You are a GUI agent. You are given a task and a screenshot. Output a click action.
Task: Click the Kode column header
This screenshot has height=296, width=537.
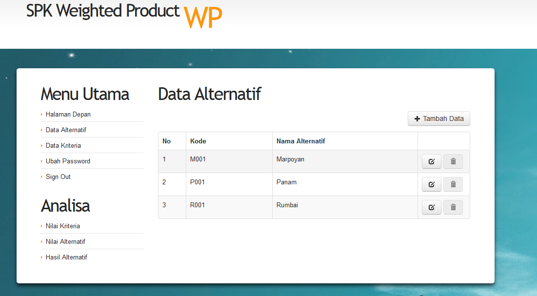coord(198,141)
